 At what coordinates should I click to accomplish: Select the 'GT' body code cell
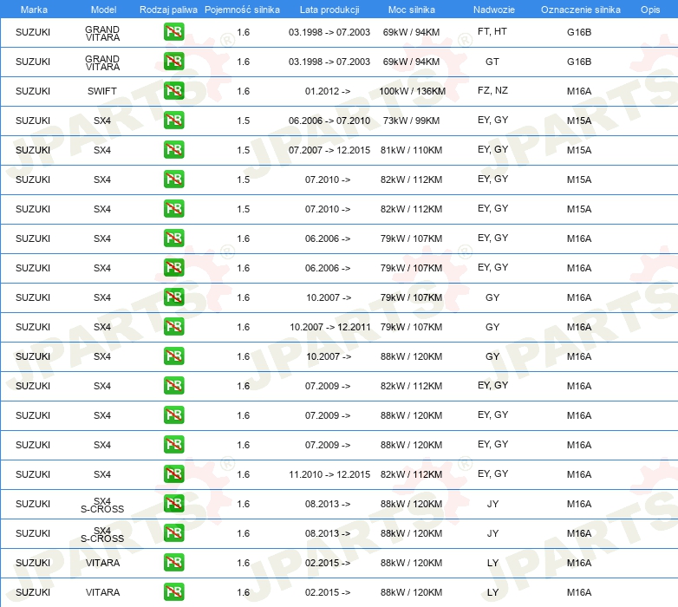pos(492,62)
